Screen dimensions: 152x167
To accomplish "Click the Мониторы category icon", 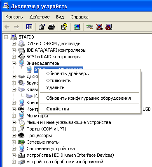I will (x=21, y=116).
